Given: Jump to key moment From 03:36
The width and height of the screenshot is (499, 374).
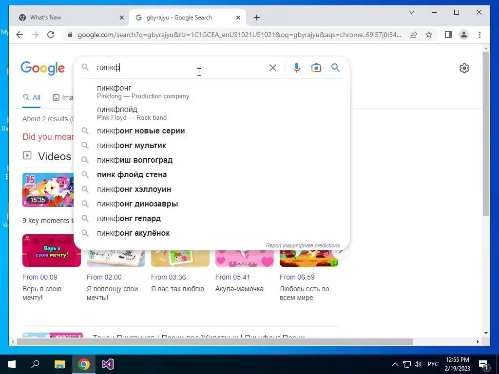Looking at the screenshot, I should point(168,277).
